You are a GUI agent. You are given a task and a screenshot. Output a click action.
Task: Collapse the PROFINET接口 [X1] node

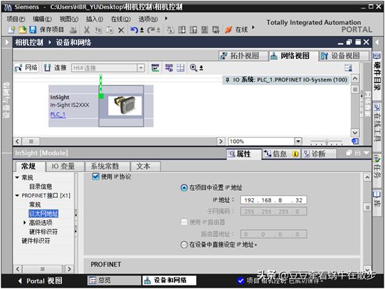point(17,195)
